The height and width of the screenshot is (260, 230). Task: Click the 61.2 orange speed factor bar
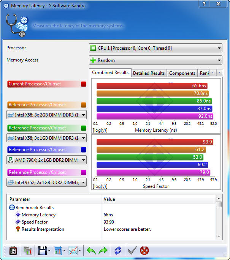tap(151, 150)
